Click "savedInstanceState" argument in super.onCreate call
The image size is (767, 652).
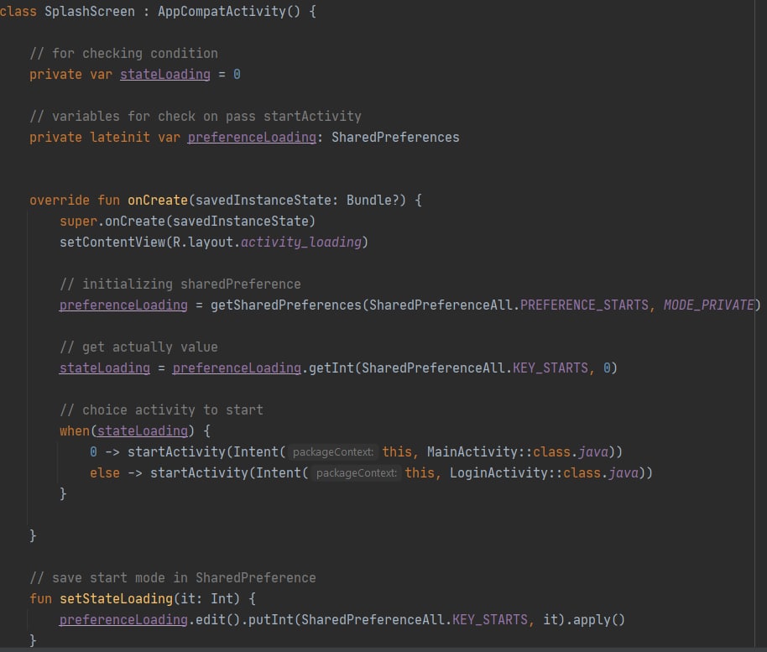click(241, 221)
